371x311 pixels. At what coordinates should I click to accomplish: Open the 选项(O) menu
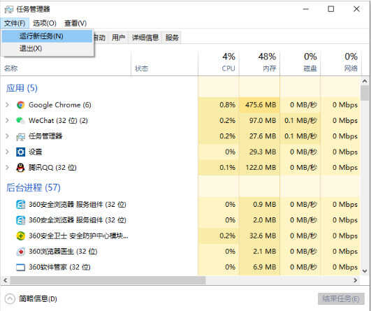click(45, 23)
